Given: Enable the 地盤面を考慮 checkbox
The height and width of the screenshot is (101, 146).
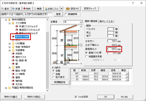Looking at the screenshot, I should pyautogui.click(x=86, y=57).
